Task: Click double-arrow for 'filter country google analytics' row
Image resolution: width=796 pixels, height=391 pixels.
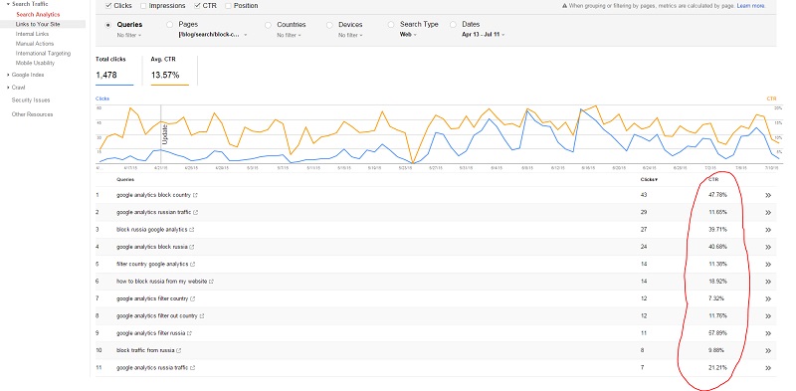Action: point(768,264)
